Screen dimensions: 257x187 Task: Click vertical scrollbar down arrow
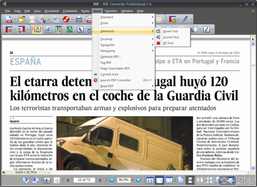(253, 168)
